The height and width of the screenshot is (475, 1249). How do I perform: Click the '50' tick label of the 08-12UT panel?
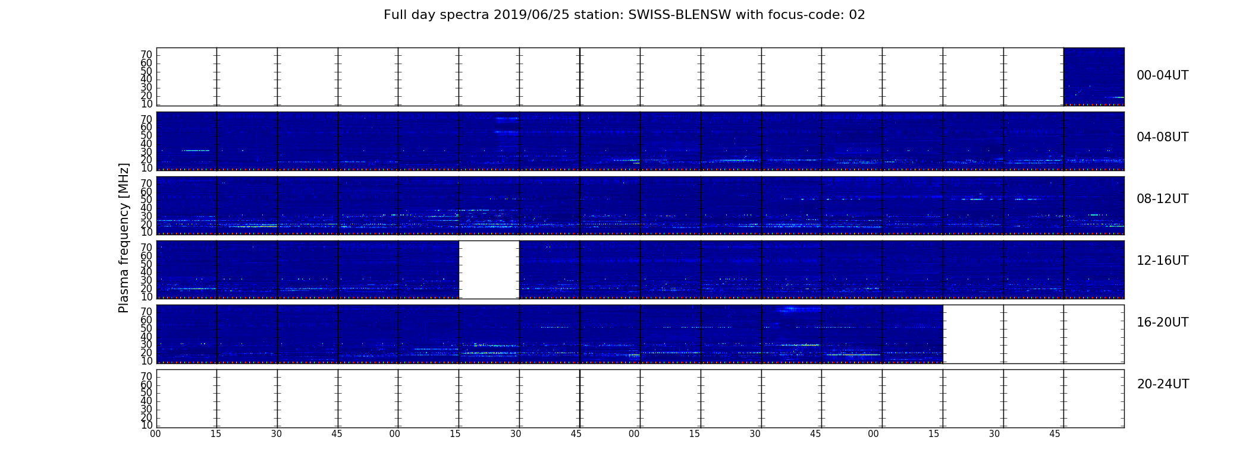pyautogui.click(x=146, y=199)
